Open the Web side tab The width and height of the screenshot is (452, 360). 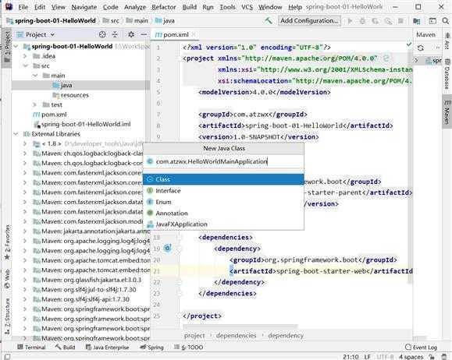click(x=7, y=279)
